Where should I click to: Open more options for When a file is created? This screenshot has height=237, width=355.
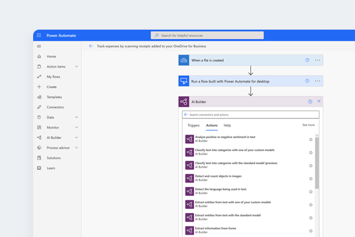317,60
